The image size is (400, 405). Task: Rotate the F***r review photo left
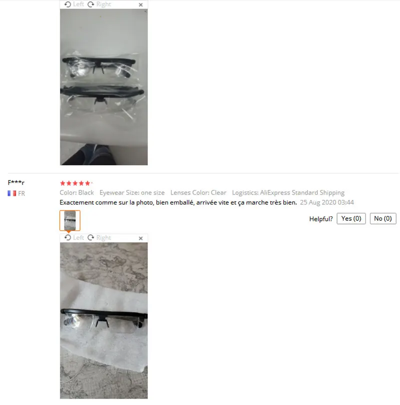(74, 237)
